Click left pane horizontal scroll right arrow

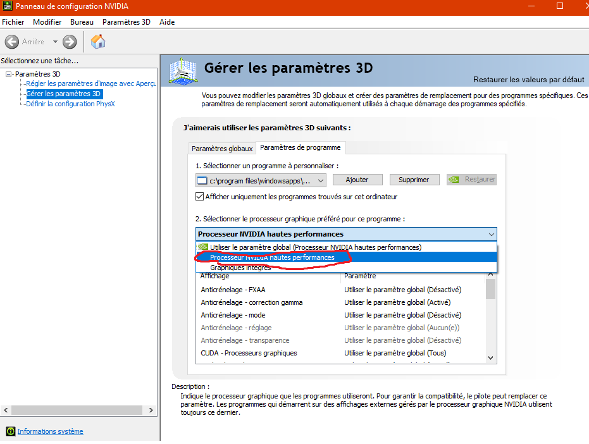tap(151, 410)
